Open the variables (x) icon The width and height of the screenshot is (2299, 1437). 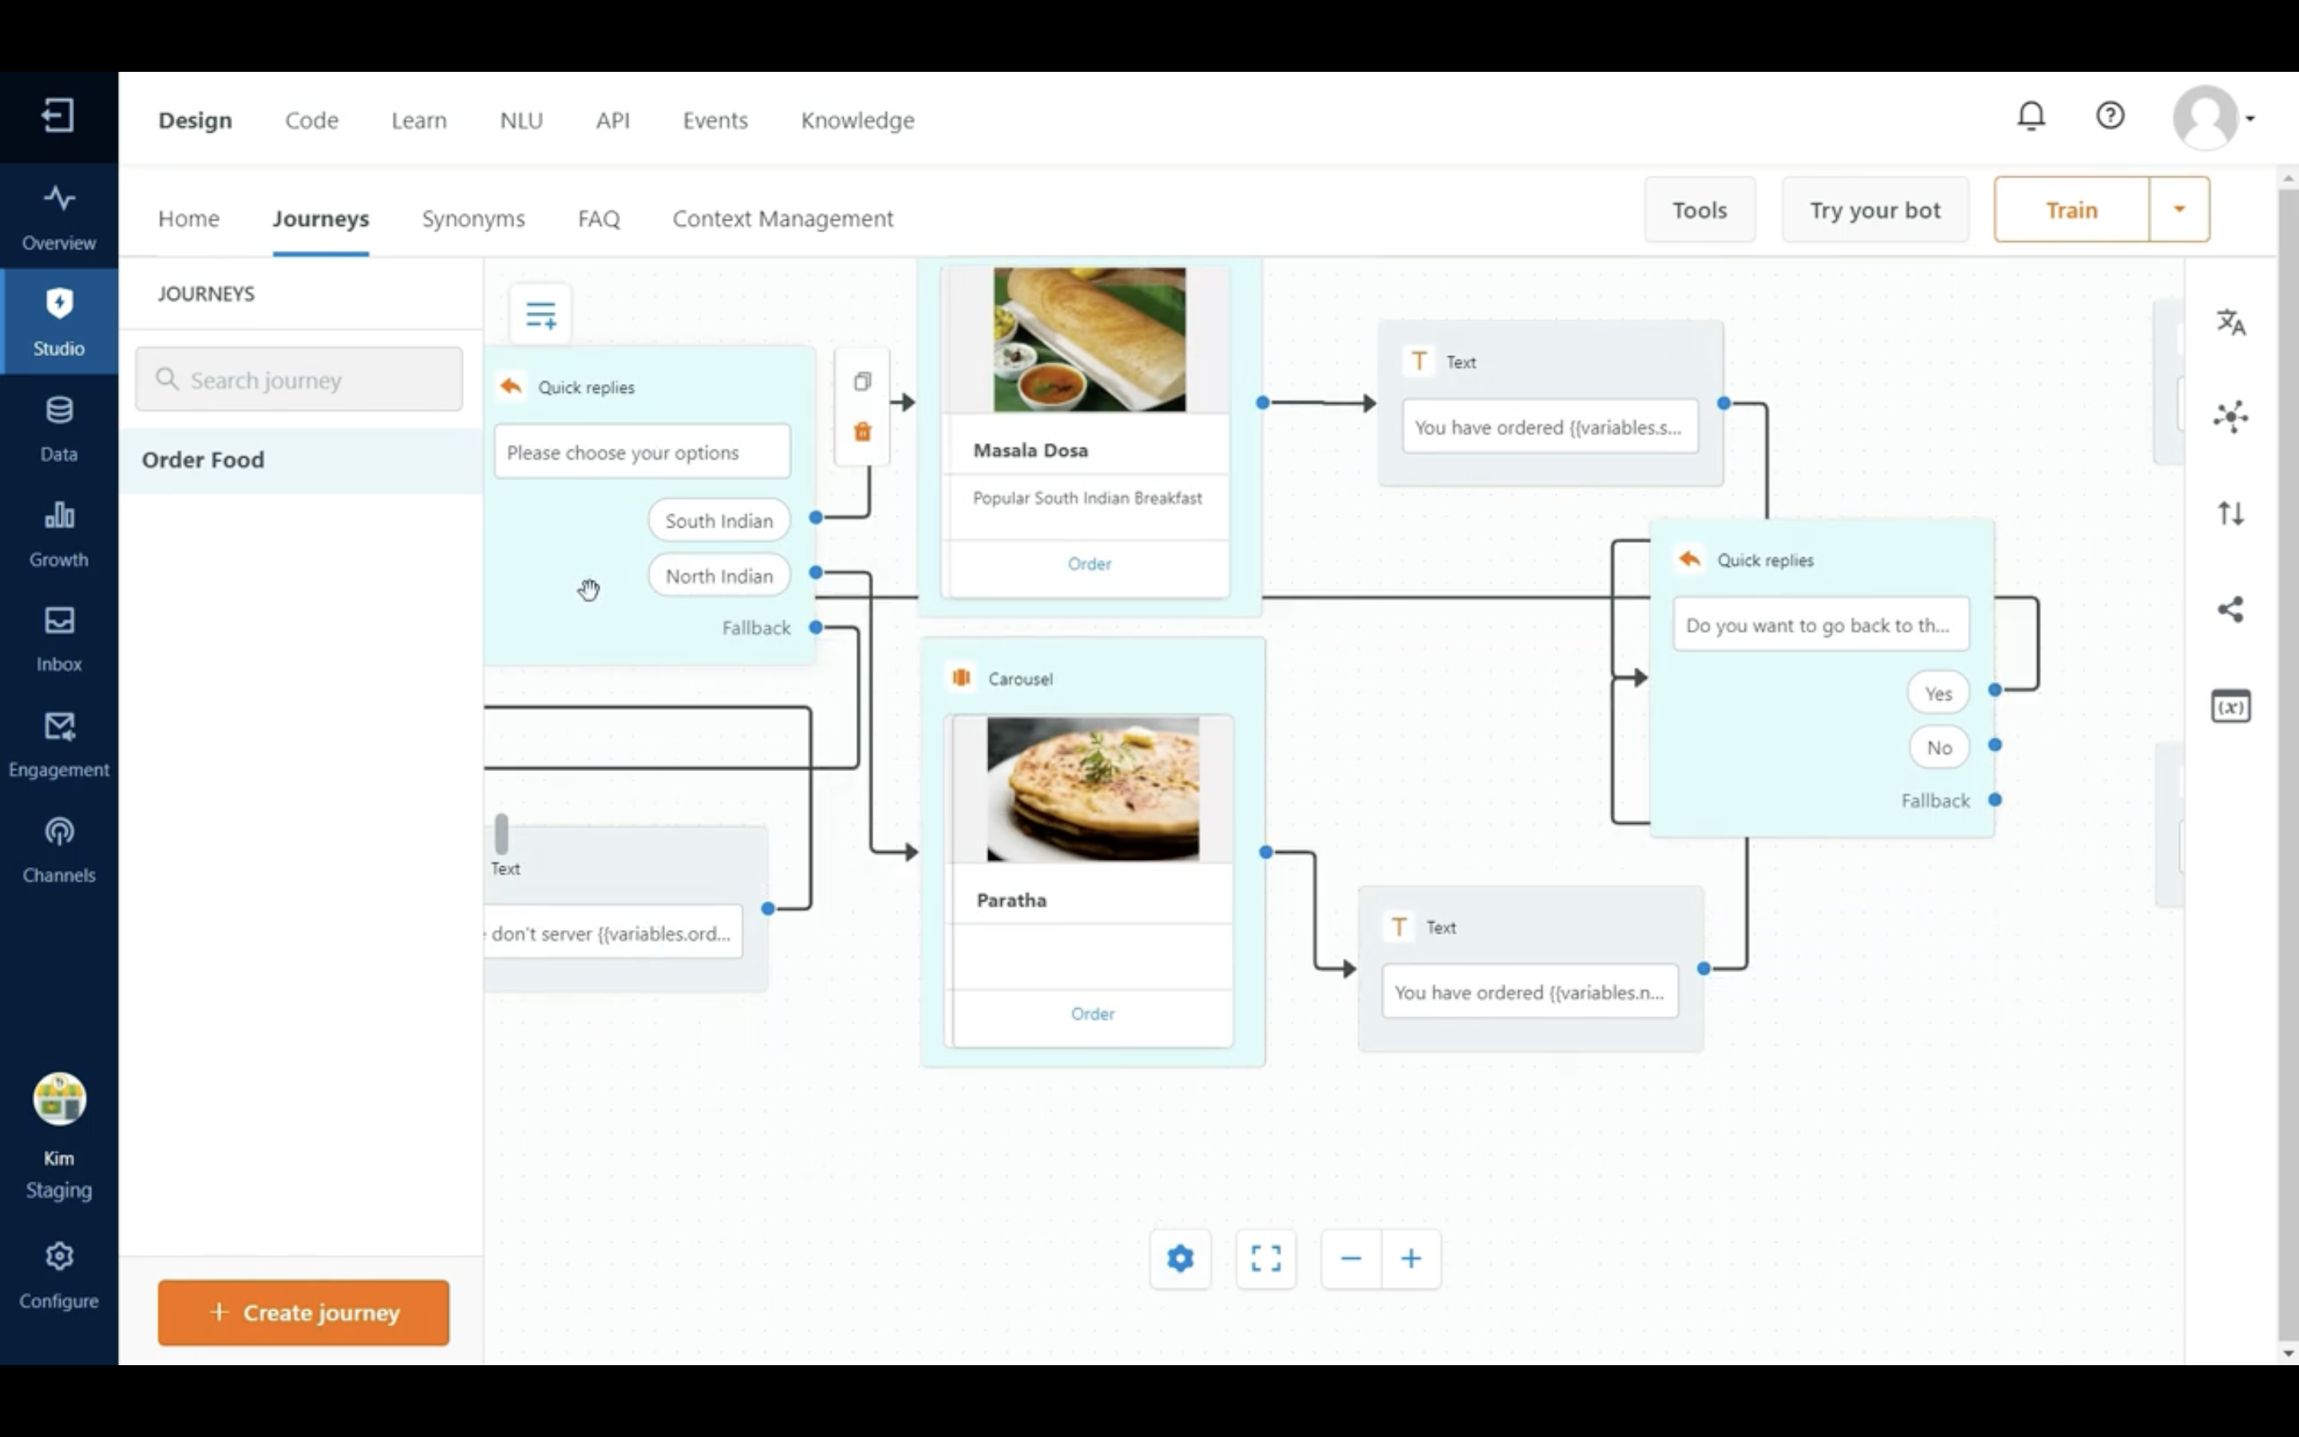pos(2230,707)
